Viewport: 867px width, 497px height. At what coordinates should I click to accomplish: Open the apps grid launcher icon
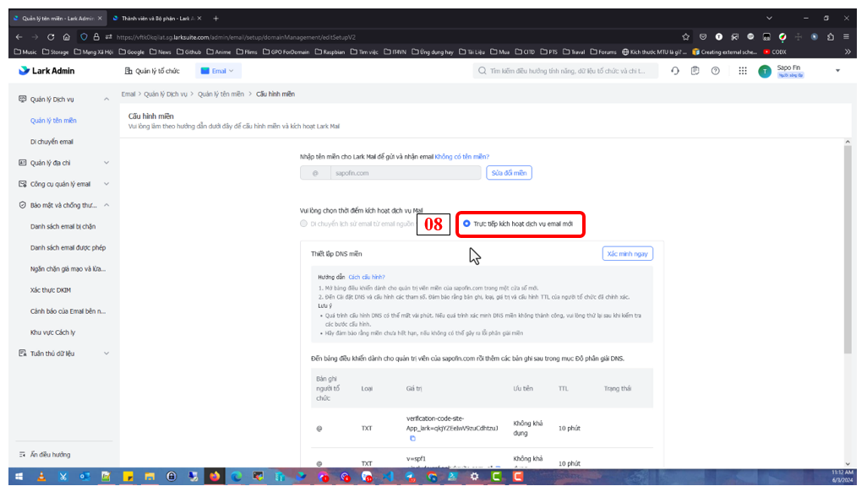(x=743, y=71)
